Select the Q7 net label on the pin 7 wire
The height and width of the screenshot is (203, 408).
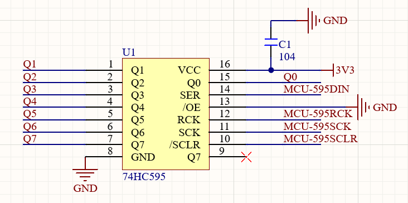coord(30,139)
